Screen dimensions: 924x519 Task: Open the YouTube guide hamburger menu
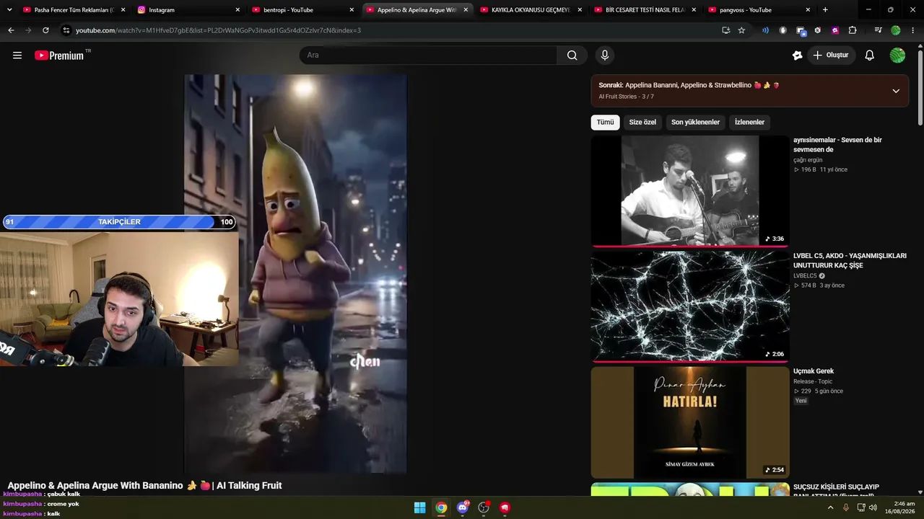tap(17, 56)
